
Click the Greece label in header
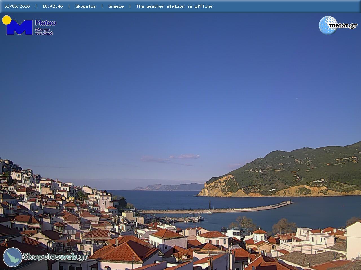[116, 6]
